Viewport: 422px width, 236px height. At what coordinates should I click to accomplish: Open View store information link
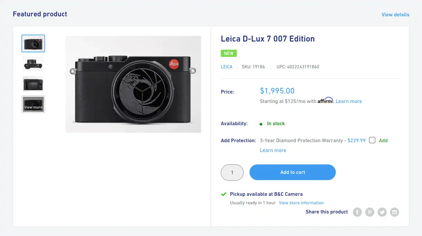[x=301, y=203]
